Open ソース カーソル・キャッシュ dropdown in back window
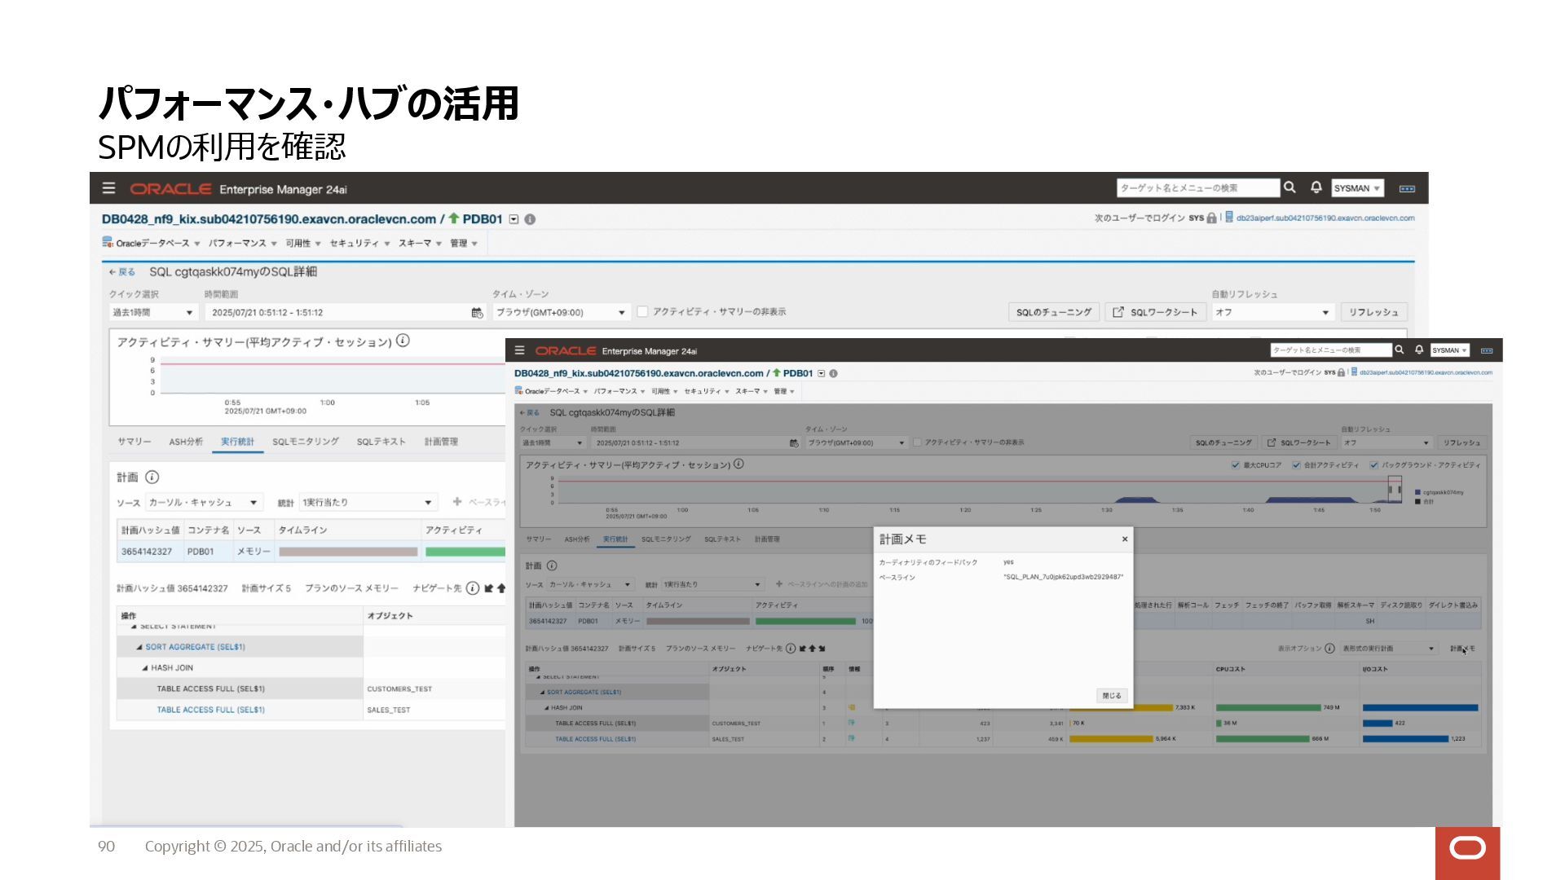This screenshot has width=1565, height=880. pos(204,503)
